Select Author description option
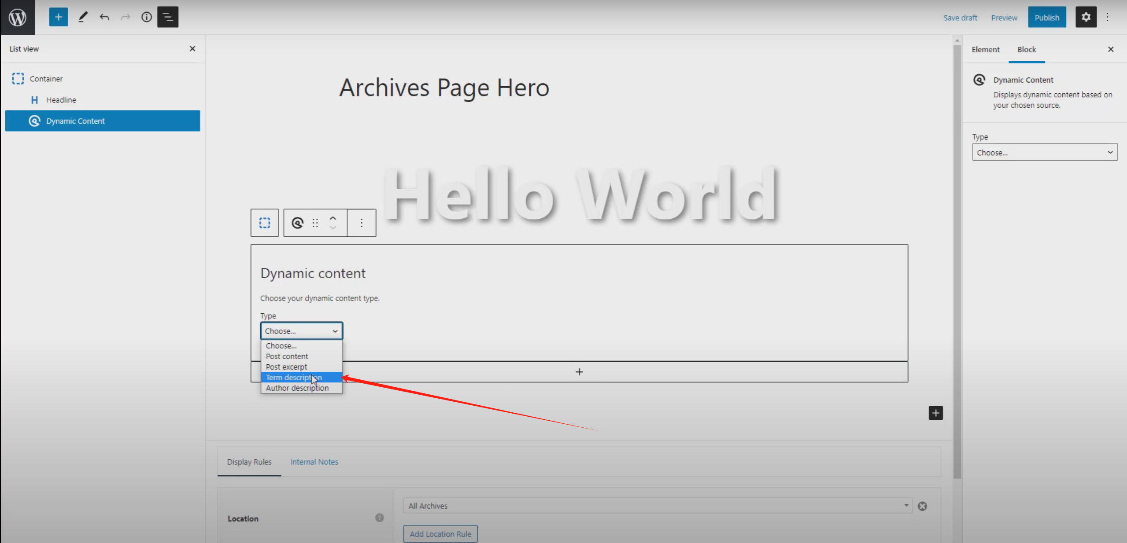This screenshot has width=1127, height=543. point(297,388)
